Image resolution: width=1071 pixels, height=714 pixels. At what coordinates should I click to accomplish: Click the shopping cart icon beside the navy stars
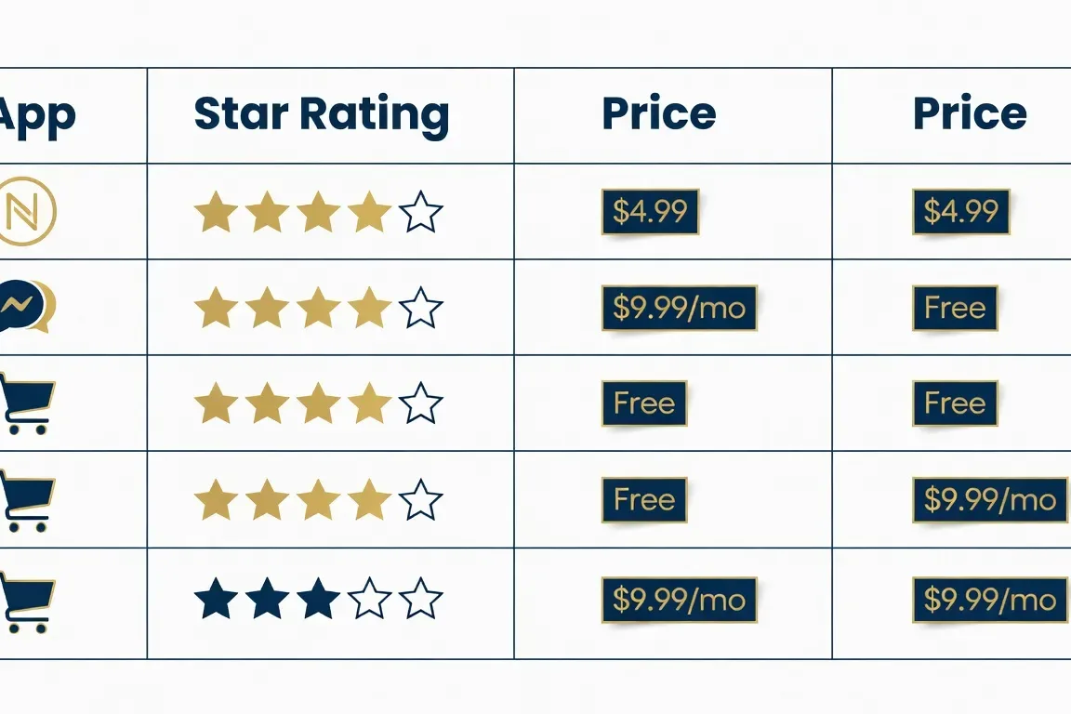point(27,602)
